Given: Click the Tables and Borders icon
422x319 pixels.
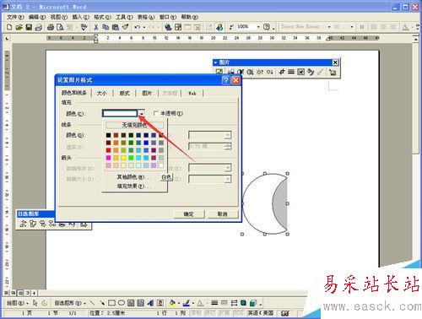Looking at the screenshot, I should pos(178,27).
